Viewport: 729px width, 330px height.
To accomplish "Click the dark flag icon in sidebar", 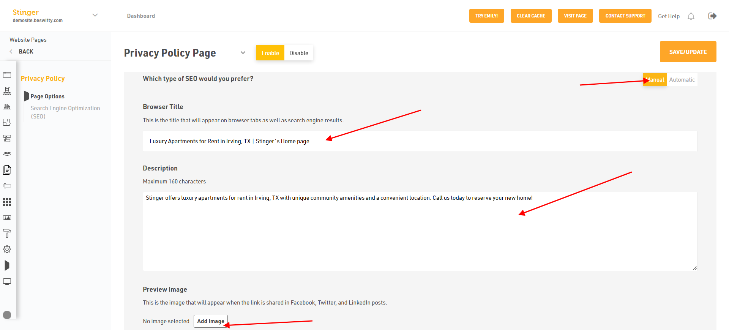I will (x=7, y=265).
